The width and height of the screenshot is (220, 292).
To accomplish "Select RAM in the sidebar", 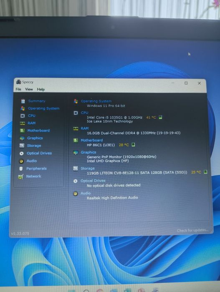I will coord(31,123).
